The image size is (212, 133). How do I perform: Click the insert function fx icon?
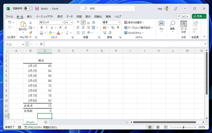coord(41,44)
